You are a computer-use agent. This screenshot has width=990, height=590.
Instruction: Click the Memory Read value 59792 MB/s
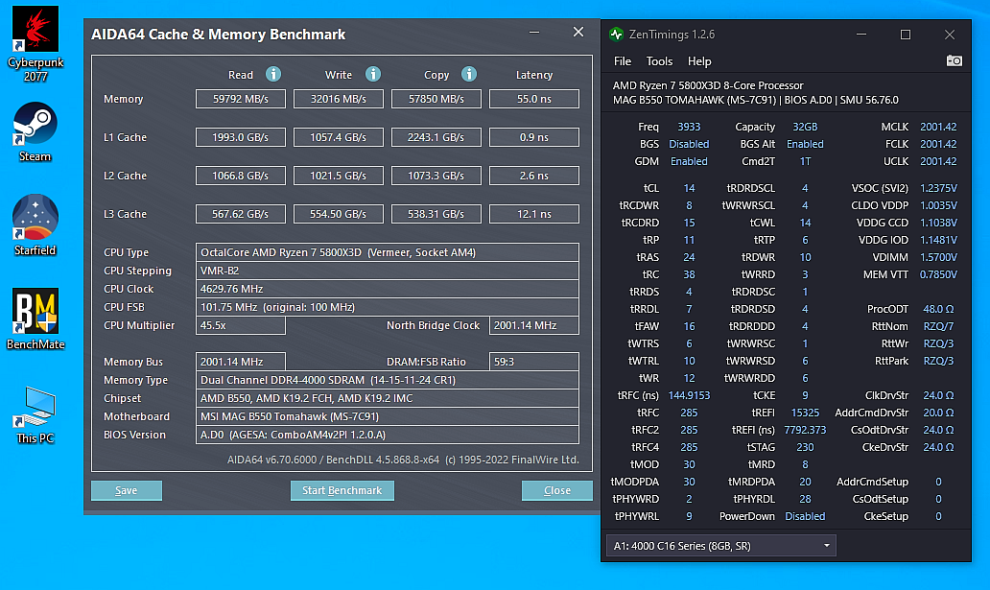coord(241,99)
